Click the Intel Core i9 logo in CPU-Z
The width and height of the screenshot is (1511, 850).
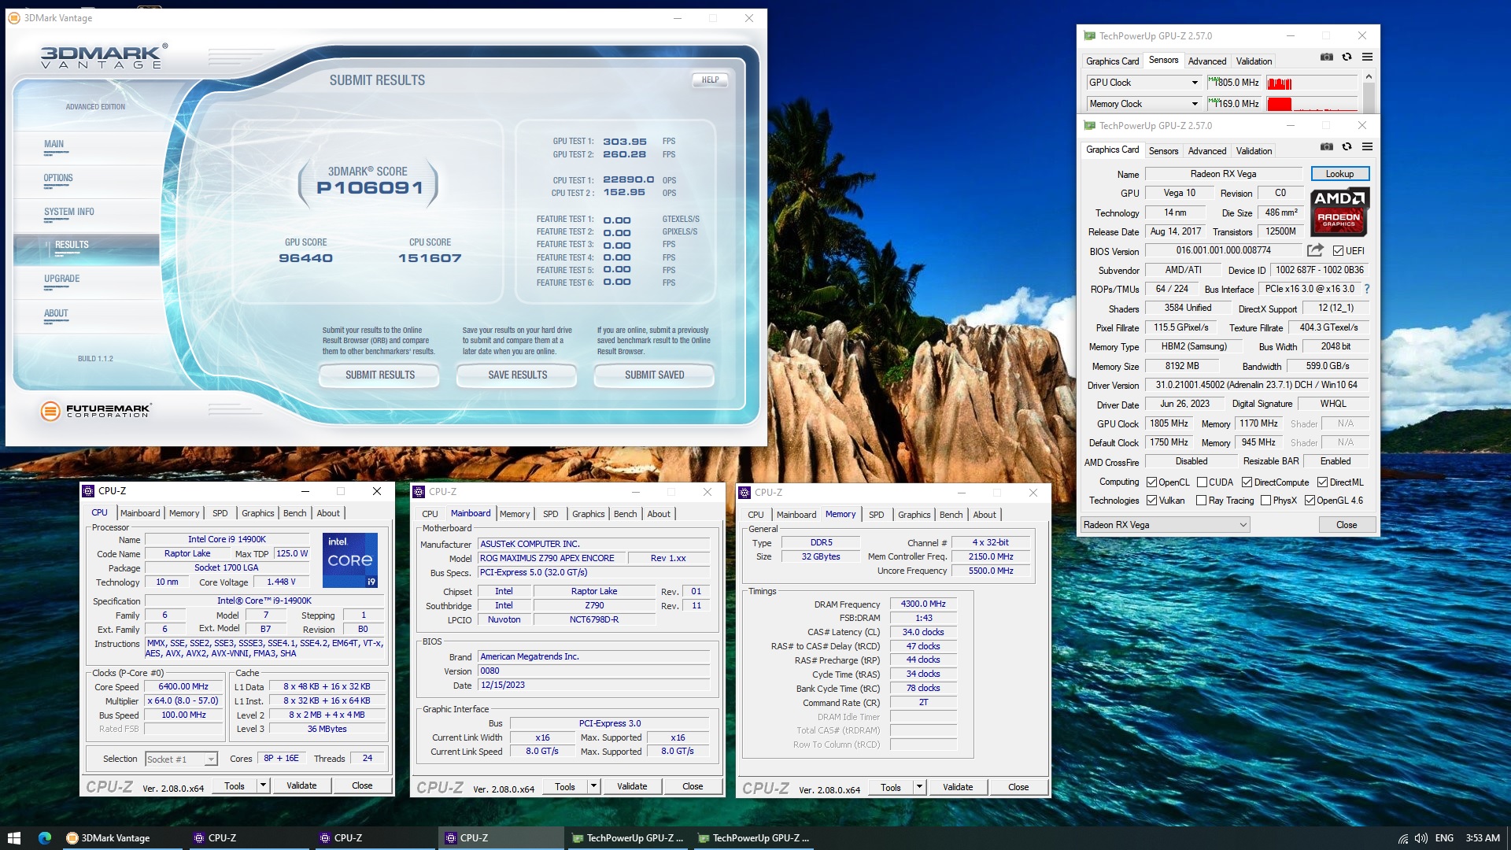click(349, 560)
